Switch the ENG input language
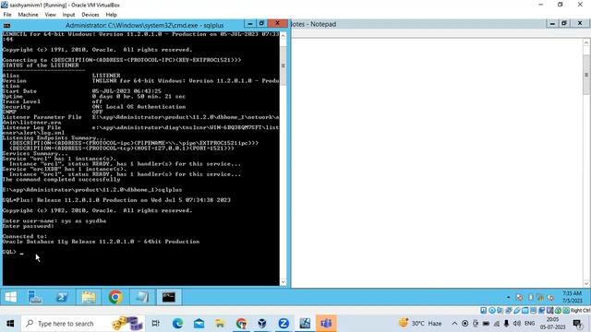 tap(529, 324)
